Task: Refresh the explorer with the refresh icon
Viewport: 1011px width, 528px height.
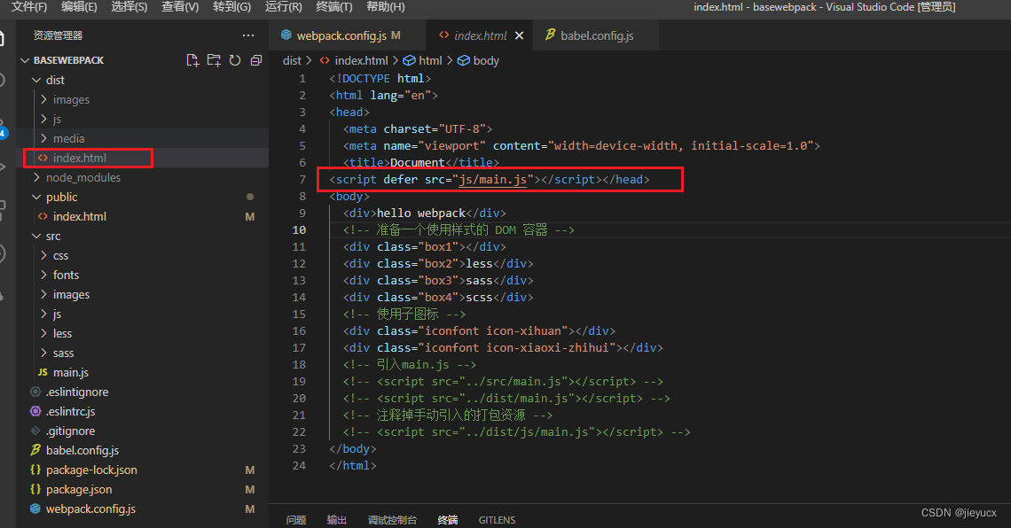Action: click(x=235, y=60)
